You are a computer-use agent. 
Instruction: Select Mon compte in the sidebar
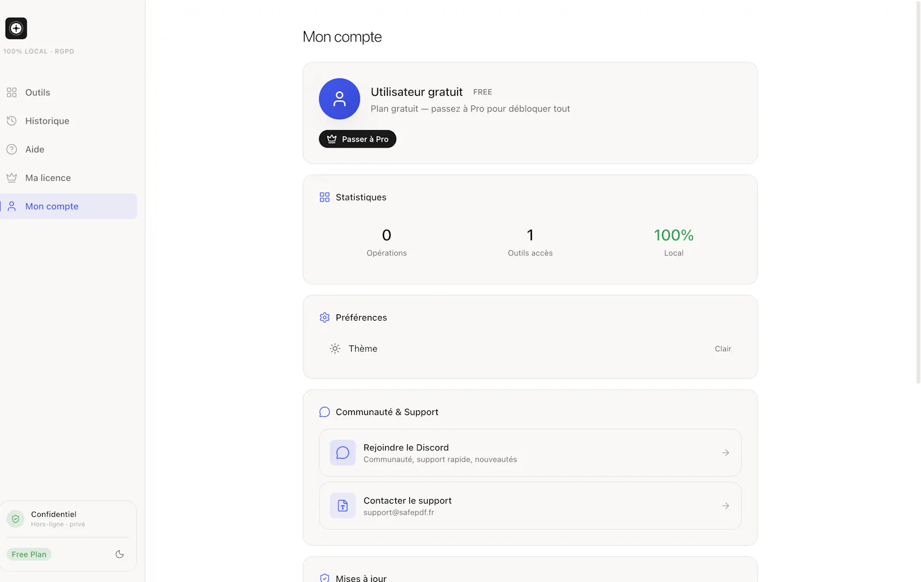[68, 206]
